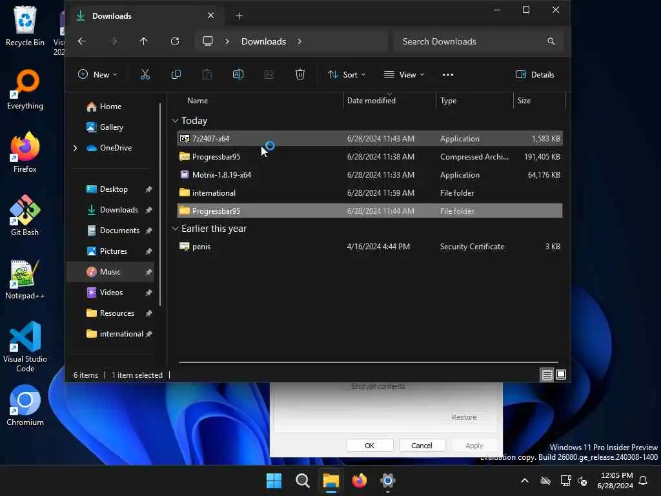Sort by the Type column header
This screenshot has width=661, height=496.
click(474, 101)
